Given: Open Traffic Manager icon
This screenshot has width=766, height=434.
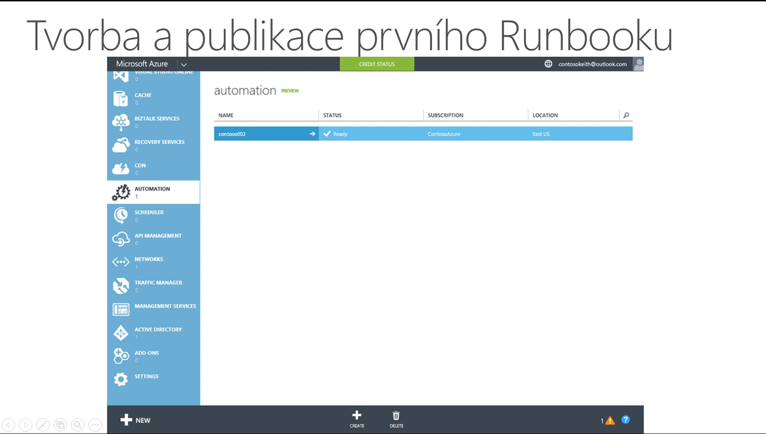Looking at the screenshot, I should pos(121,286).
